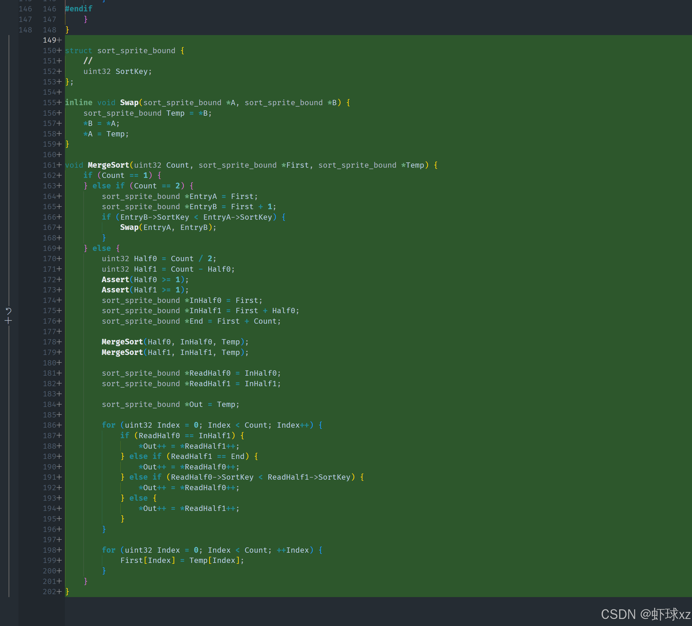Click old line number 148 in gutter

25,30
